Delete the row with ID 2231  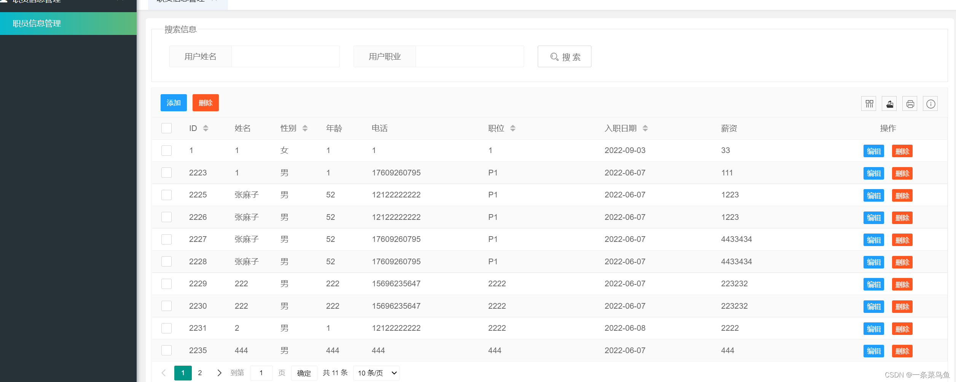pyautogui.click(x=902, y=329)
